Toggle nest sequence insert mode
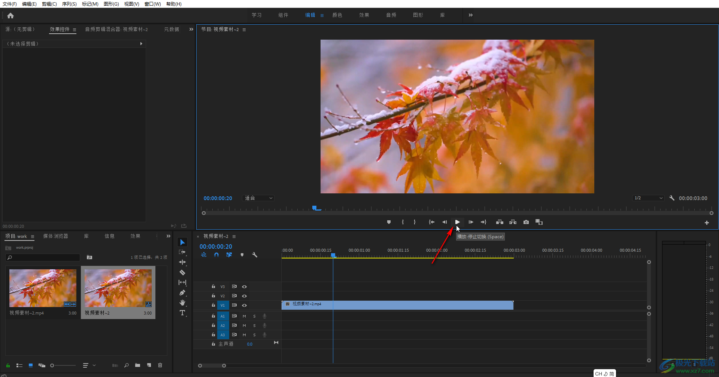Viewport: 719px width, 377px height. (x=204, y=255)
